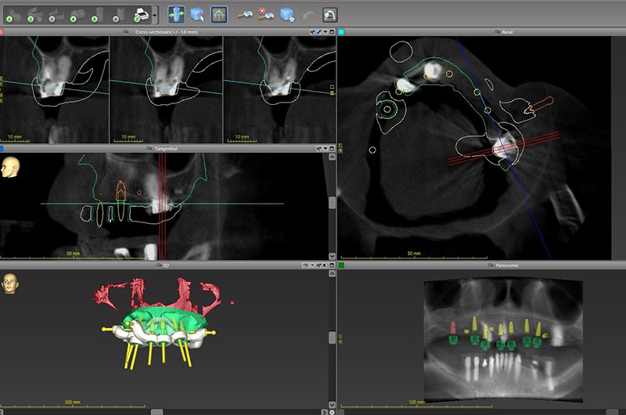Click the zoom view icon at toolbar end
The height and width of the screenshot is (415, 626).
click(330, 14)
